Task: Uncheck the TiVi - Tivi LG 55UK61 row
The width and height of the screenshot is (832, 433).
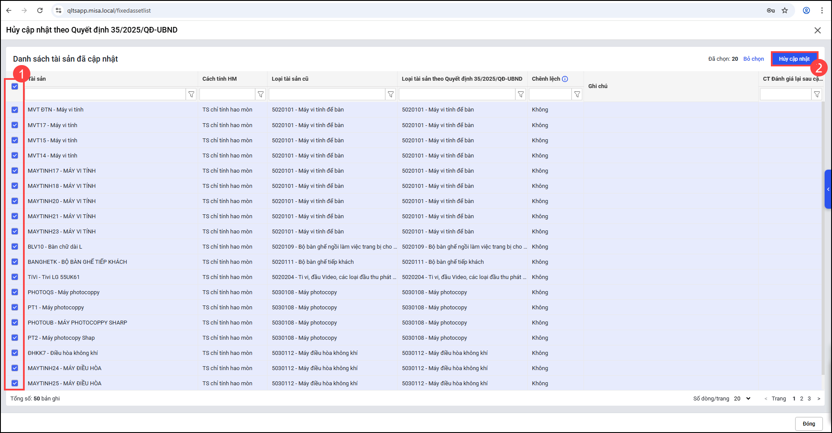Action: tap(15, 277)
